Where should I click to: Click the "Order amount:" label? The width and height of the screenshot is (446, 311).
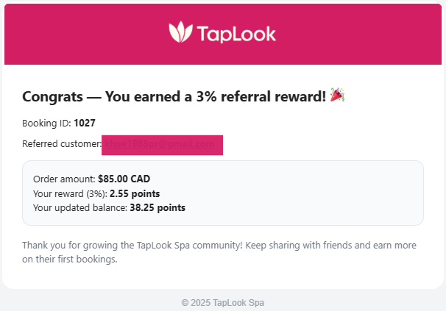pos(64,179)
